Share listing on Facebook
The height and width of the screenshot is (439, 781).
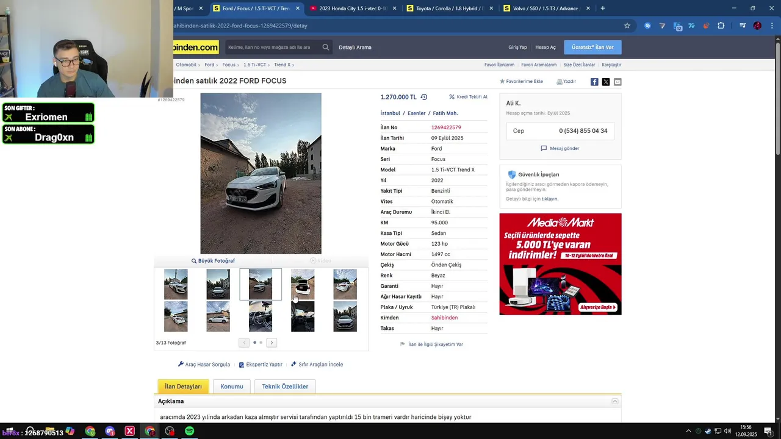[x=594, y=82]
